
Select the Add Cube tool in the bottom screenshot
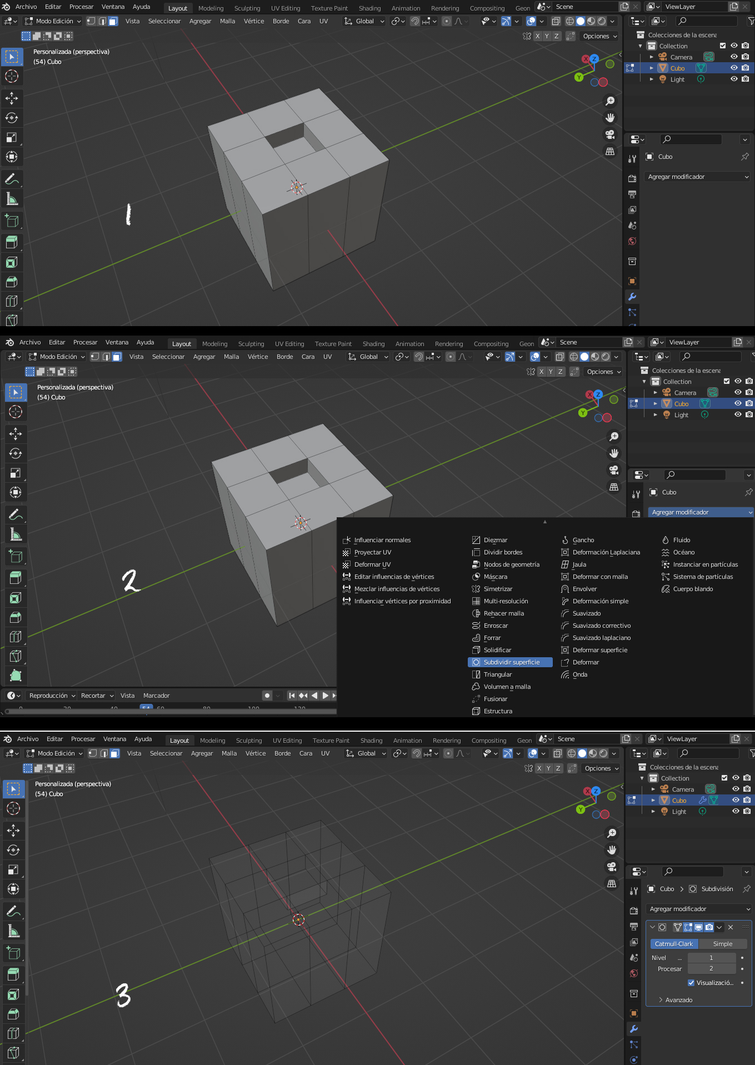point(13,953)
